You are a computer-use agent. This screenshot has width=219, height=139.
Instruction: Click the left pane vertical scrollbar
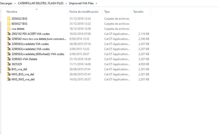(1, 47)
